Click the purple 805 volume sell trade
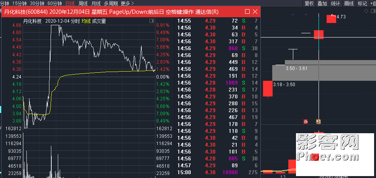Image resolution: width=376 pixels, height=178 pixels. (x=233, y=158)
